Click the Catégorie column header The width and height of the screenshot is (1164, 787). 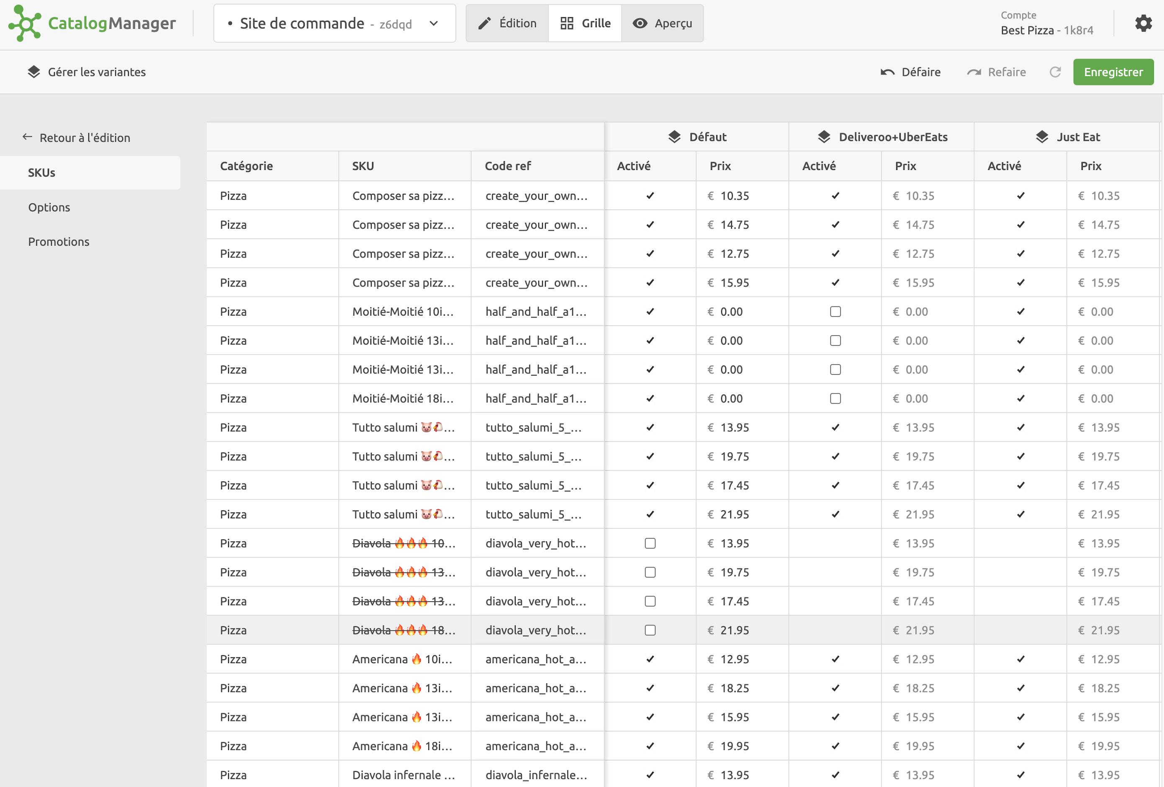tap(273, 166)
